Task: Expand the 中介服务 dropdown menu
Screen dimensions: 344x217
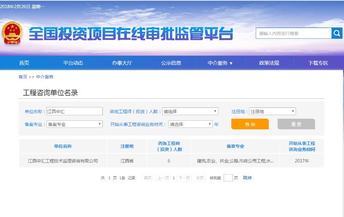Action: (220, 63)
